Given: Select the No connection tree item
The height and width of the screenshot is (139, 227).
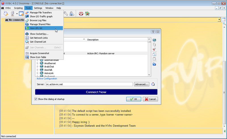Looking at the screenshot, I should (x=15, y=20).
